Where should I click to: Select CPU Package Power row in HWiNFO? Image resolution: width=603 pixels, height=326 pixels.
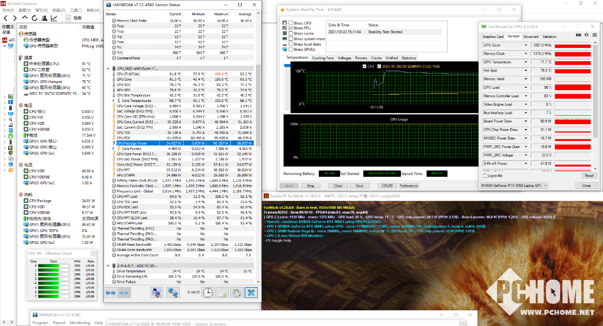point(185,143)
